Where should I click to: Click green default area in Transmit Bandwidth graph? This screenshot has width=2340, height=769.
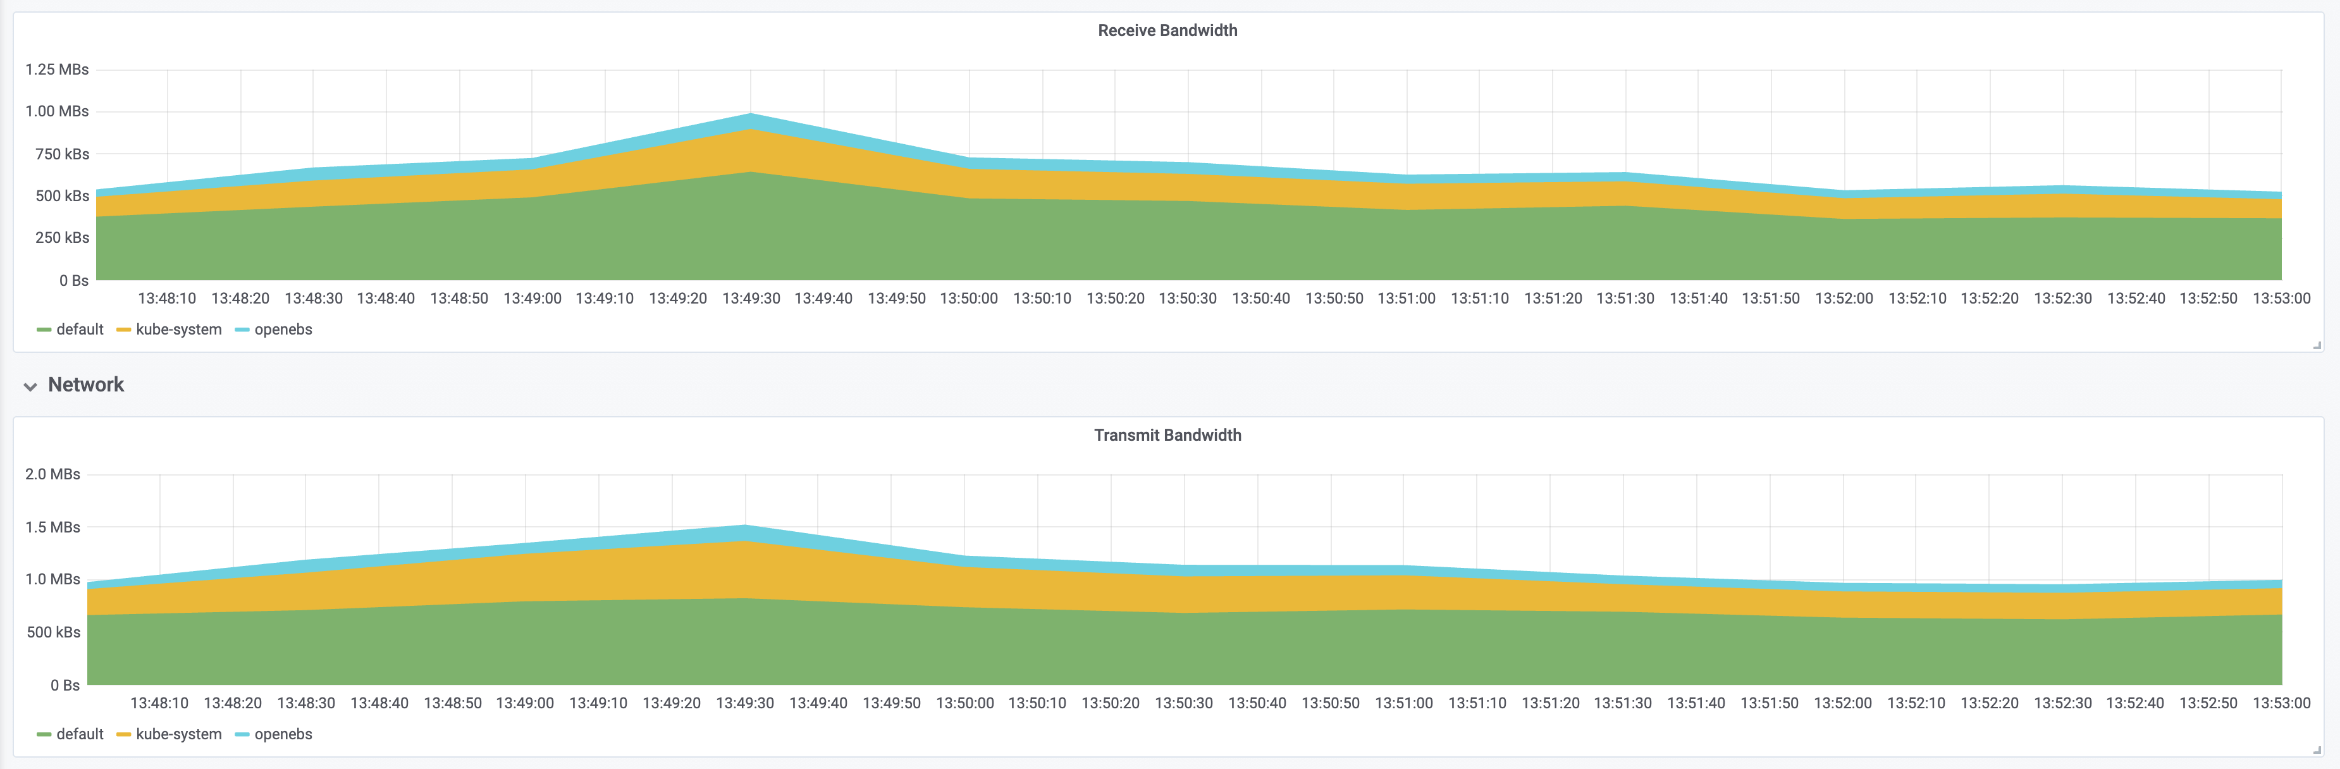pyautogui.click(x=1181, y=649)
